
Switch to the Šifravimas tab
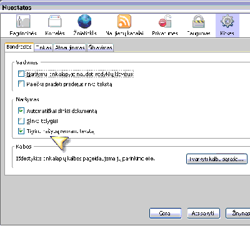pos(100,48)
